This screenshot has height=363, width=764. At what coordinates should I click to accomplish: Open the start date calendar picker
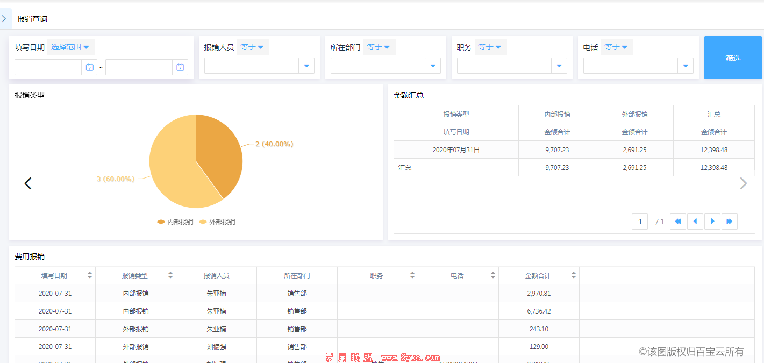90,67
